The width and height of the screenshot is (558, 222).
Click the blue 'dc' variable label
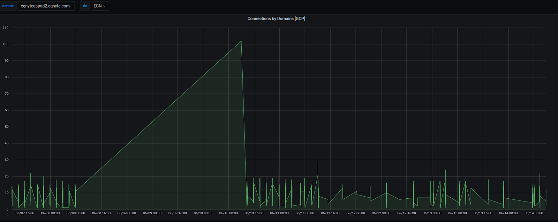pyautogui.click(x=85, y=6)
